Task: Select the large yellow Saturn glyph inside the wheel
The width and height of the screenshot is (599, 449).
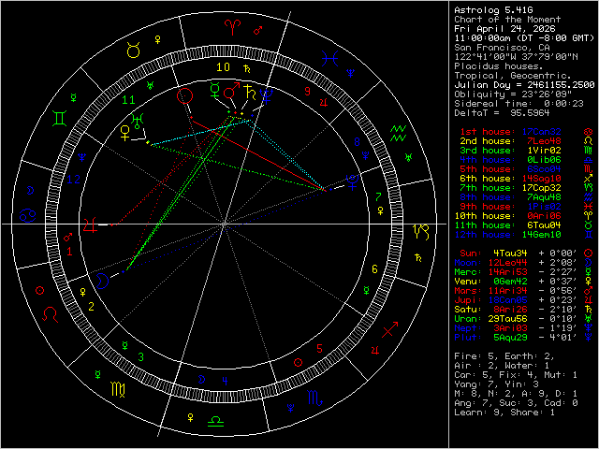Action: coord(250,92)
